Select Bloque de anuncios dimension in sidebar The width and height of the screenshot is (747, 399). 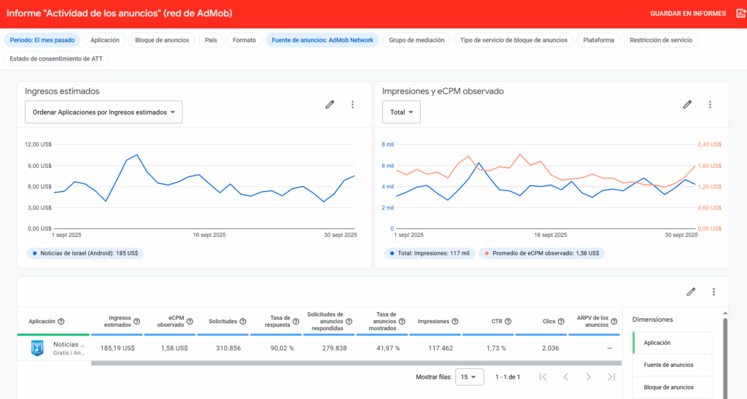point(668,387)
